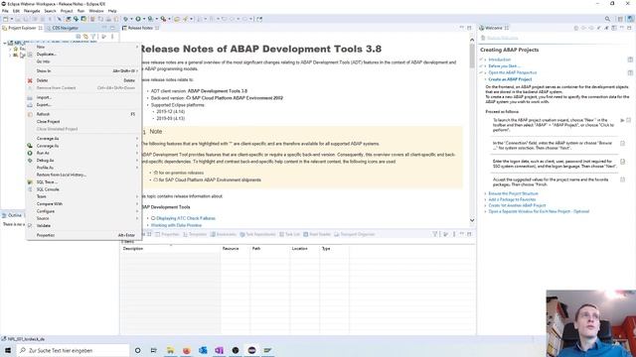This screenshot has width=636, height=357.
Task: Expand the favorites node with the star icon
Action: (x=10, y=49)
